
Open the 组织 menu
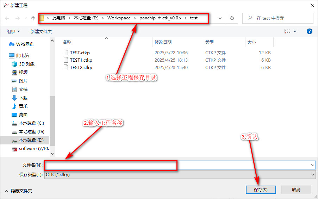(13, 31)
